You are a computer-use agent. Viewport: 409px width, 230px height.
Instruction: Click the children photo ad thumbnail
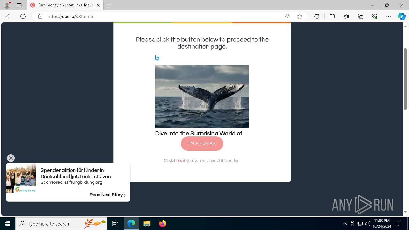(x=21, y=178)
